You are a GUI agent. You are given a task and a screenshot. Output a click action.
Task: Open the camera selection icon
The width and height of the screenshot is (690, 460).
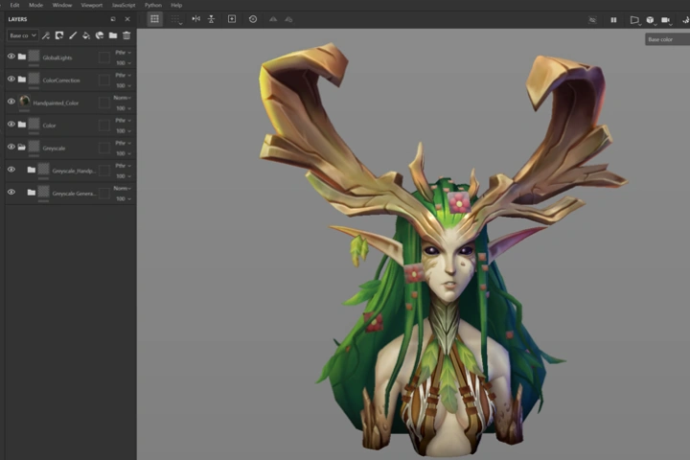click(x=666, y=20)
